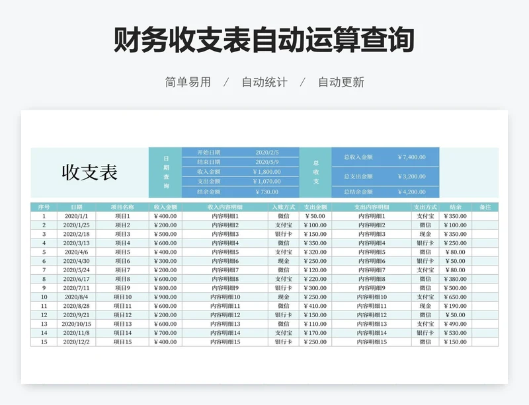Select expense amount ¥410.00 in row 11
This screenshot has height=405, width=529.
[x=315, y=306]
